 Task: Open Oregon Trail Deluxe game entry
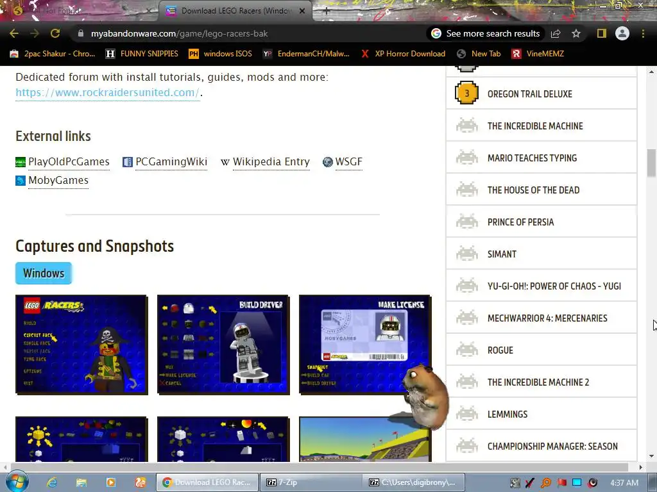(x=529, y=94)
